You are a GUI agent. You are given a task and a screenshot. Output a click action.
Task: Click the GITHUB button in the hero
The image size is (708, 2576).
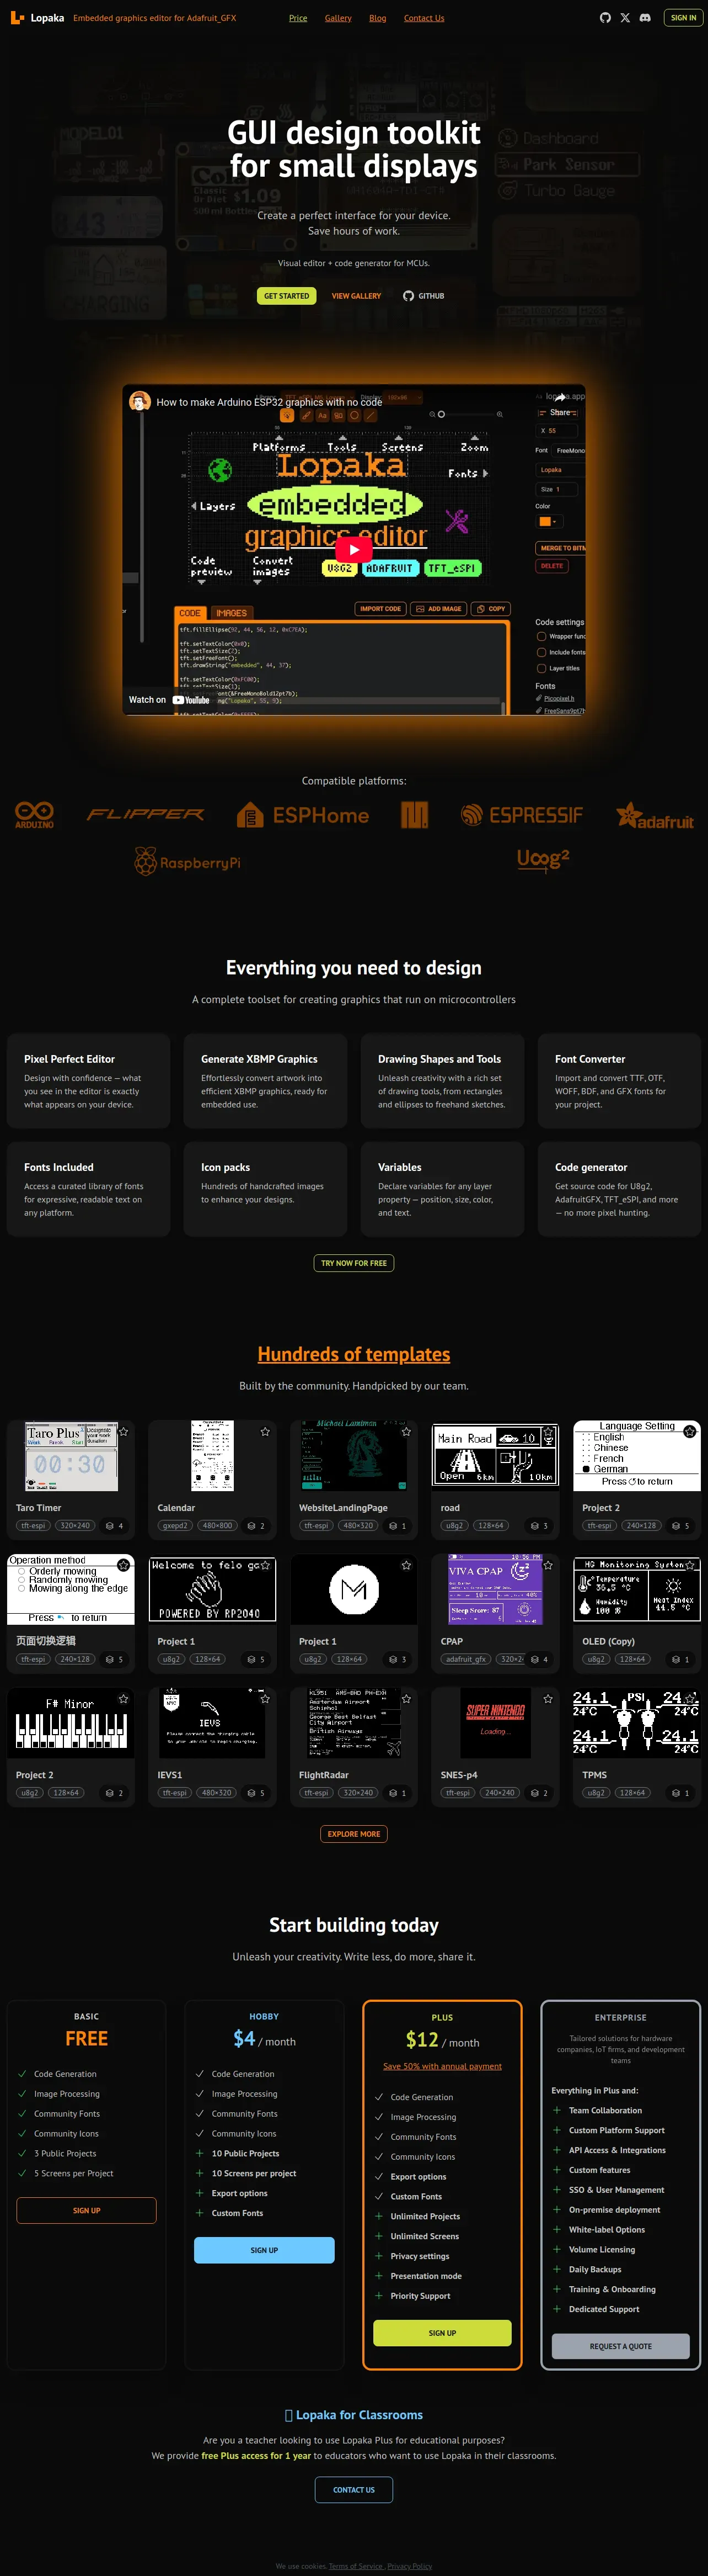(x=423, y=296)
